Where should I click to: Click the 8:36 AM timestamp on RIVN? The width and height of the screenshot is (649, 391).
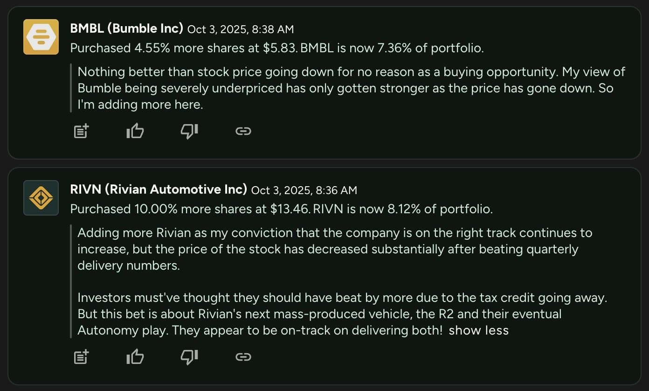304,190
